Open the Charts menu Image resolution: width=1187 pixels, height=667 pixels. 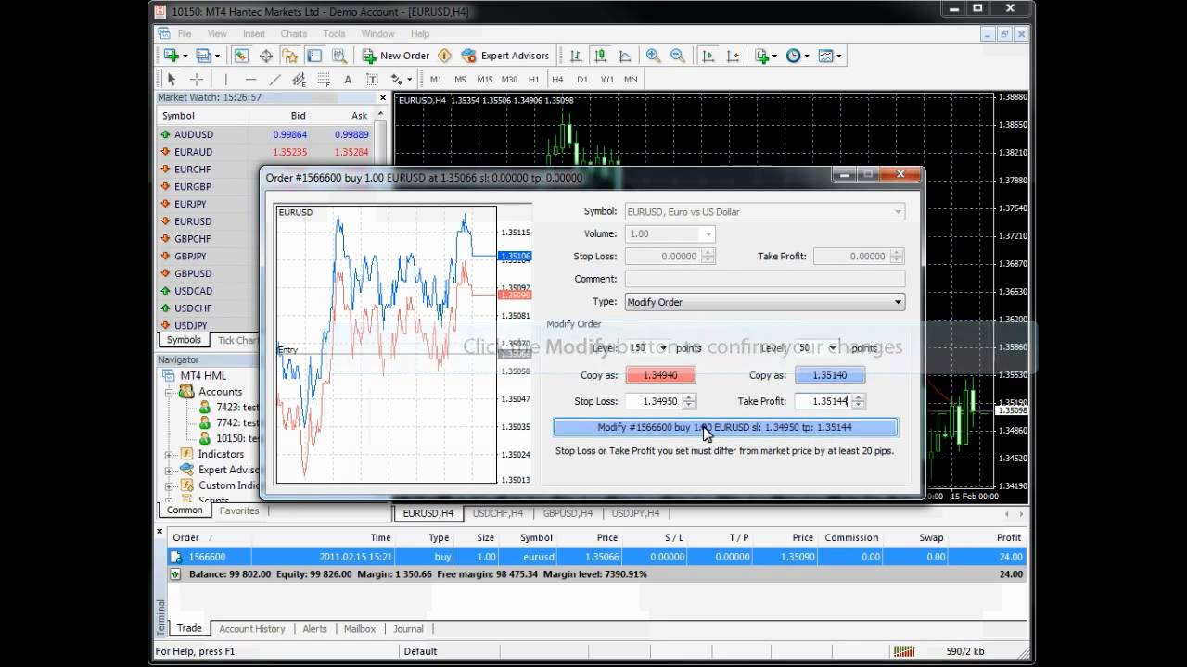point(294,33)
